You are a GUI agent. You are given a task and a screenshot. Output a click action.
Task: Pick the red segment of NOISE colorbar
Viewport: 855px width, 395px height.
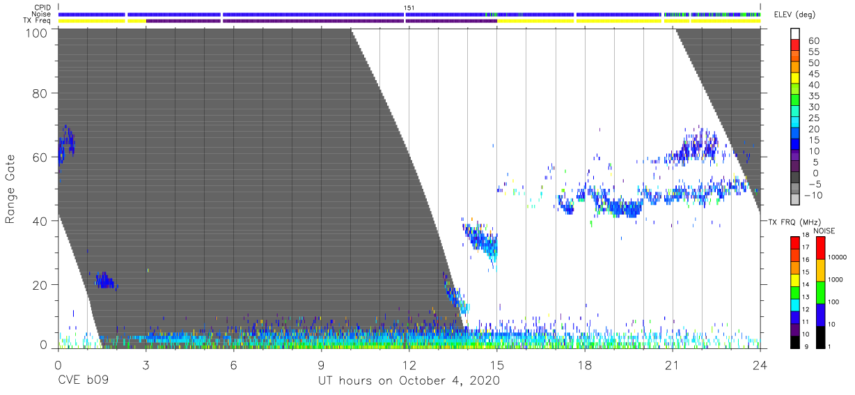820,247
